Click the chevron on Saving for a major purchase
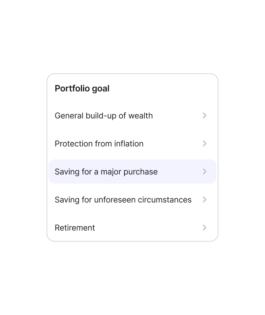 coord(205,172)
